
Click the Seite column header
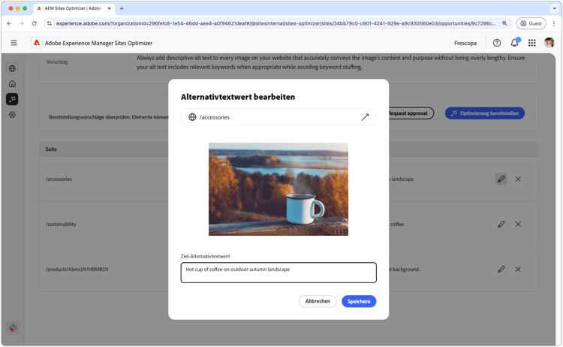51,149
